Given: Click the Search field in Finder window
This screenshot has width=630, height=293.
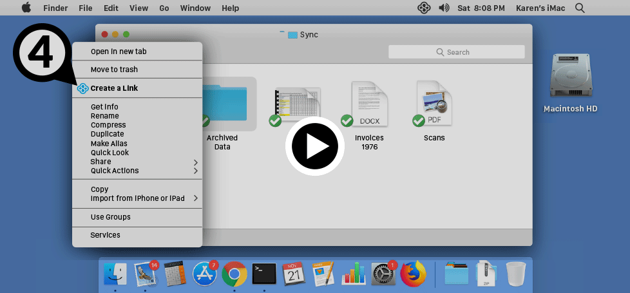Looking at the screenshot, I should [x=456, y=52].
